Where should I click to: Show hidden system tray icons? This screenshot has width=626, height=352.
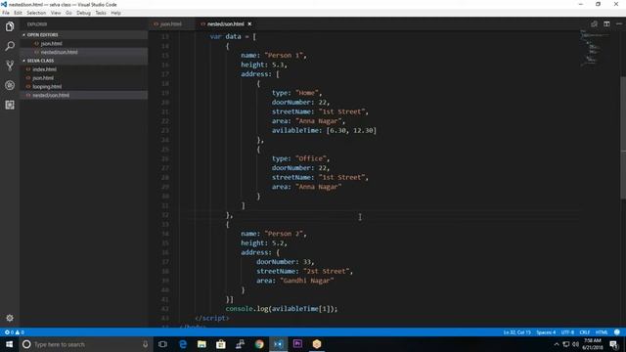(557, 344)
